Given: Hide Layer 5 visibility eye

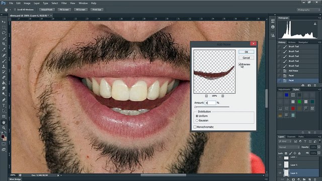Looking at the screenshot, I should click(x=280, y=165).
